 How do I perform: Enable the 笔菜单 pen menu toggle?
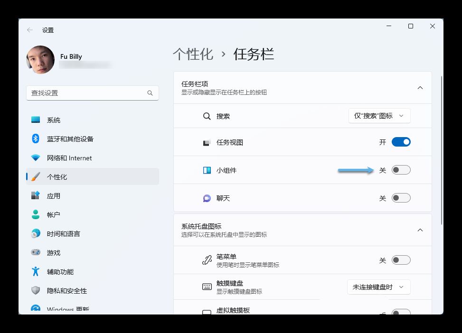(401, 260)
